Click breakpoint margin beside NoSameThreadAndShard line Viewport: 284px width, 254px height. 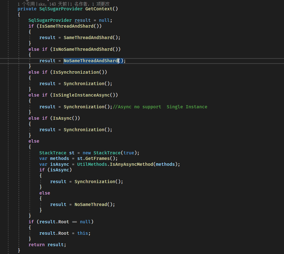click(4, 61)
